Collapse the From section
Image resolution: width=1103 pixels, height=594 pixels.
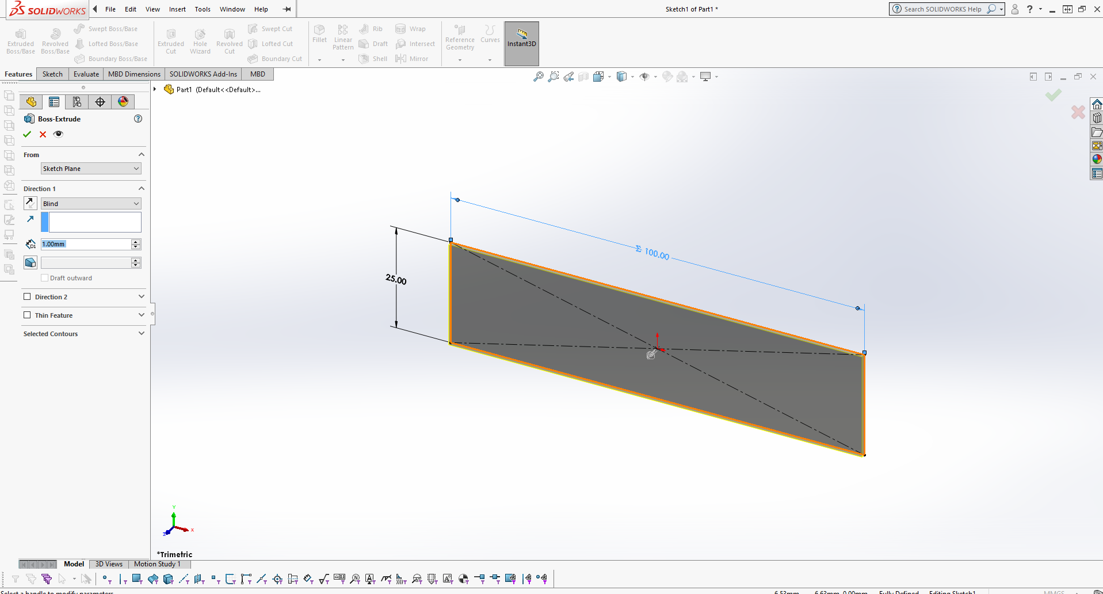[x=142, y=154]
